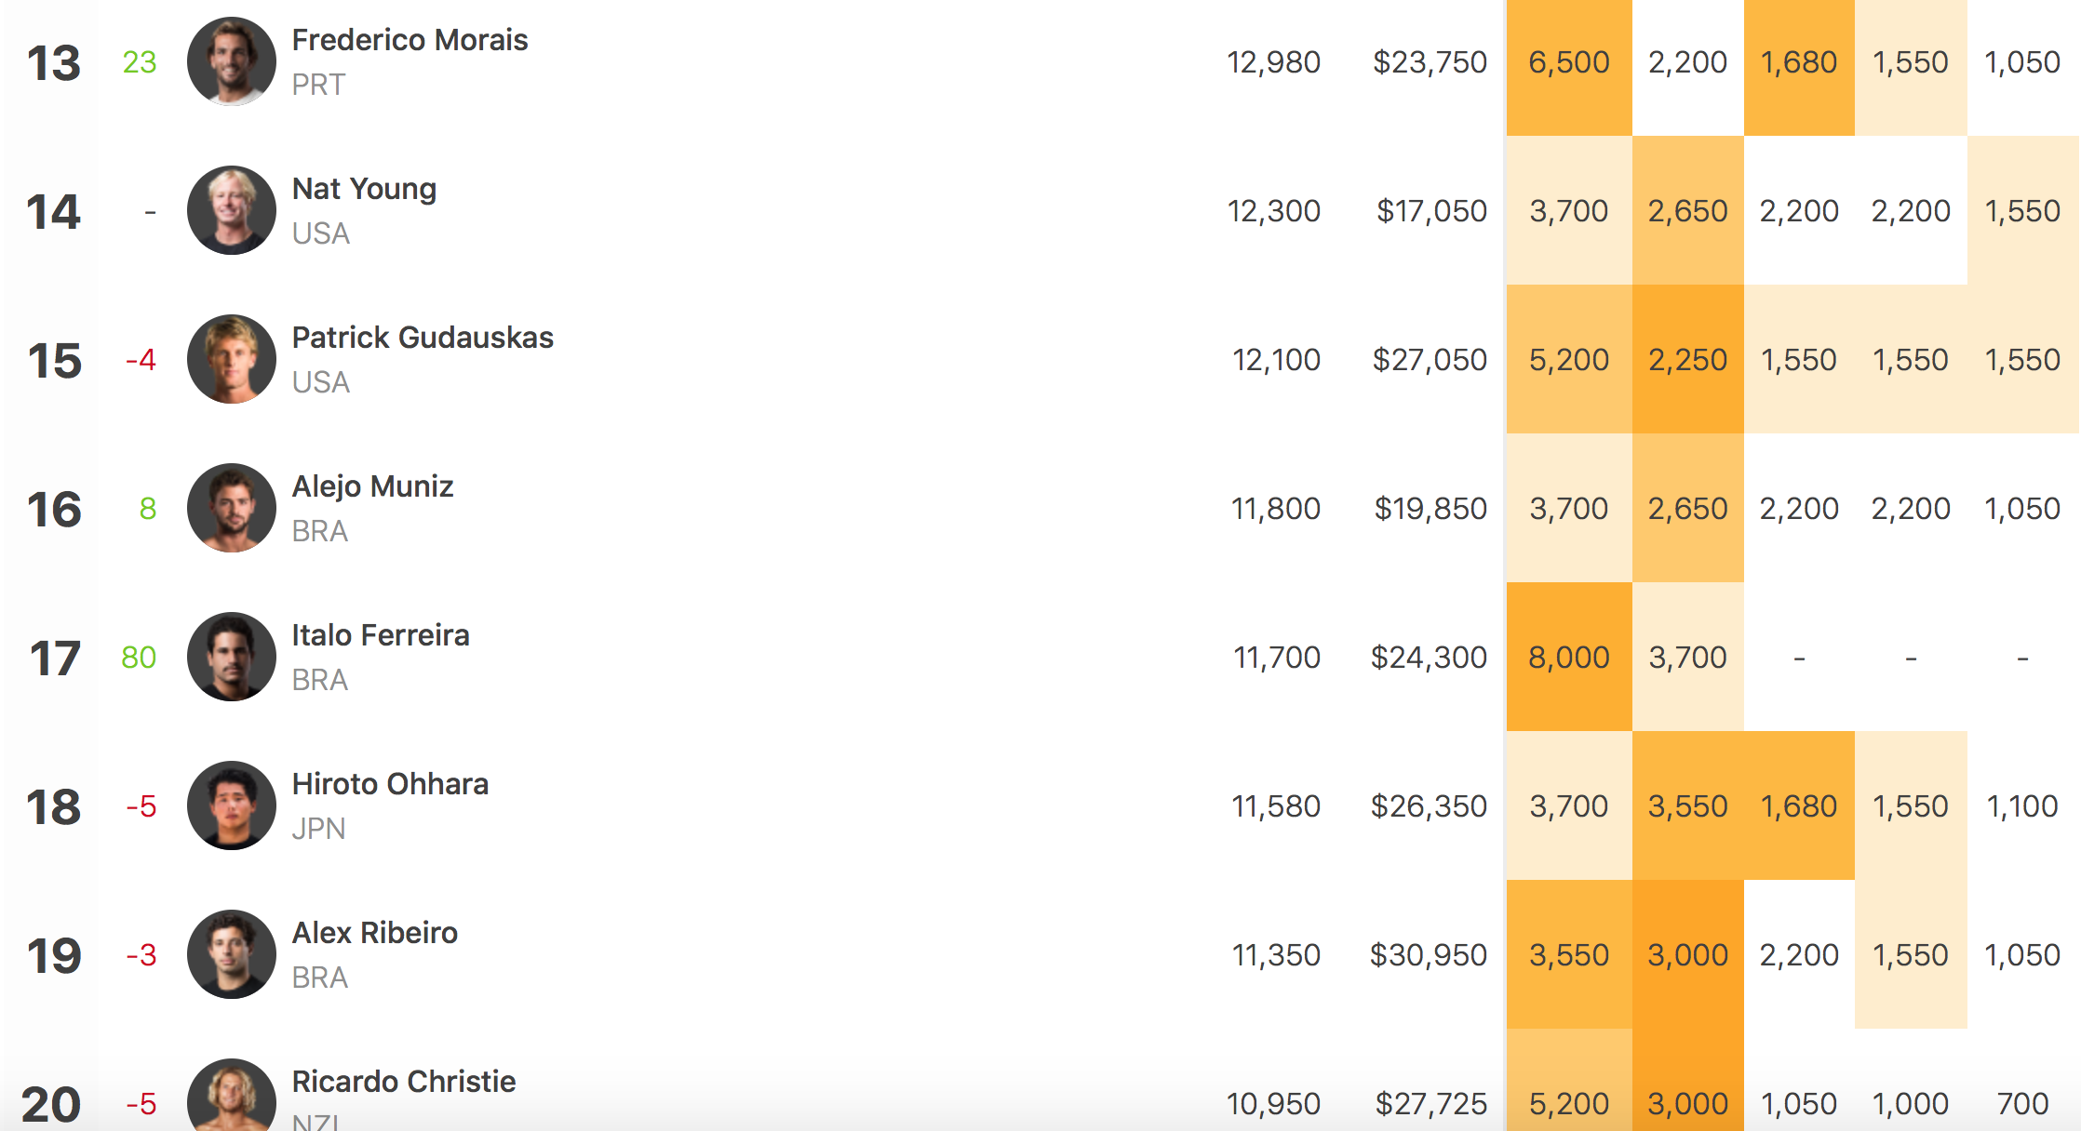Click Alejo Muniz's profile photo
This screenshot has height=1131, width=2081.
pos(232,508)
